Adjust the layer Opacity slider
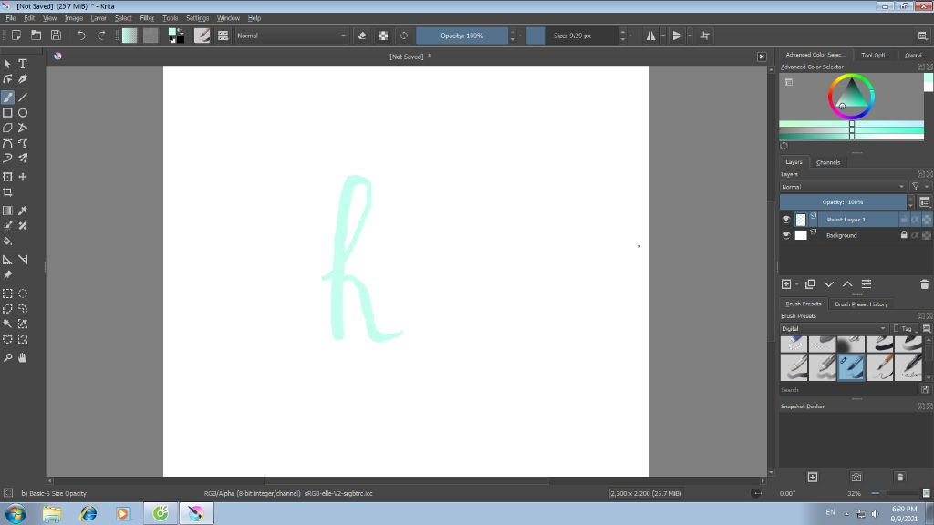The height and width of the screenshot is (525, 934). point(843,202)
